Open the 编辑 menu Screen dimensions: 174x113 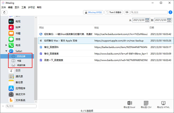[x=10, y=7]
